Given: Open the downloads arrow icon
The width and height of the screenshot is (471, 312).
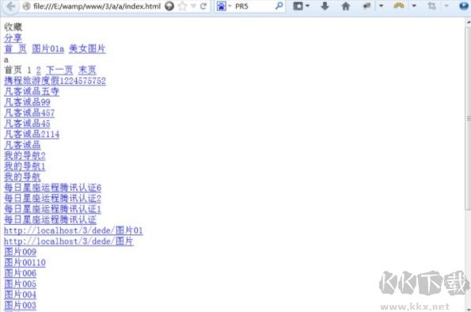Looking at the screenshot, I should [x=325, y=6].
